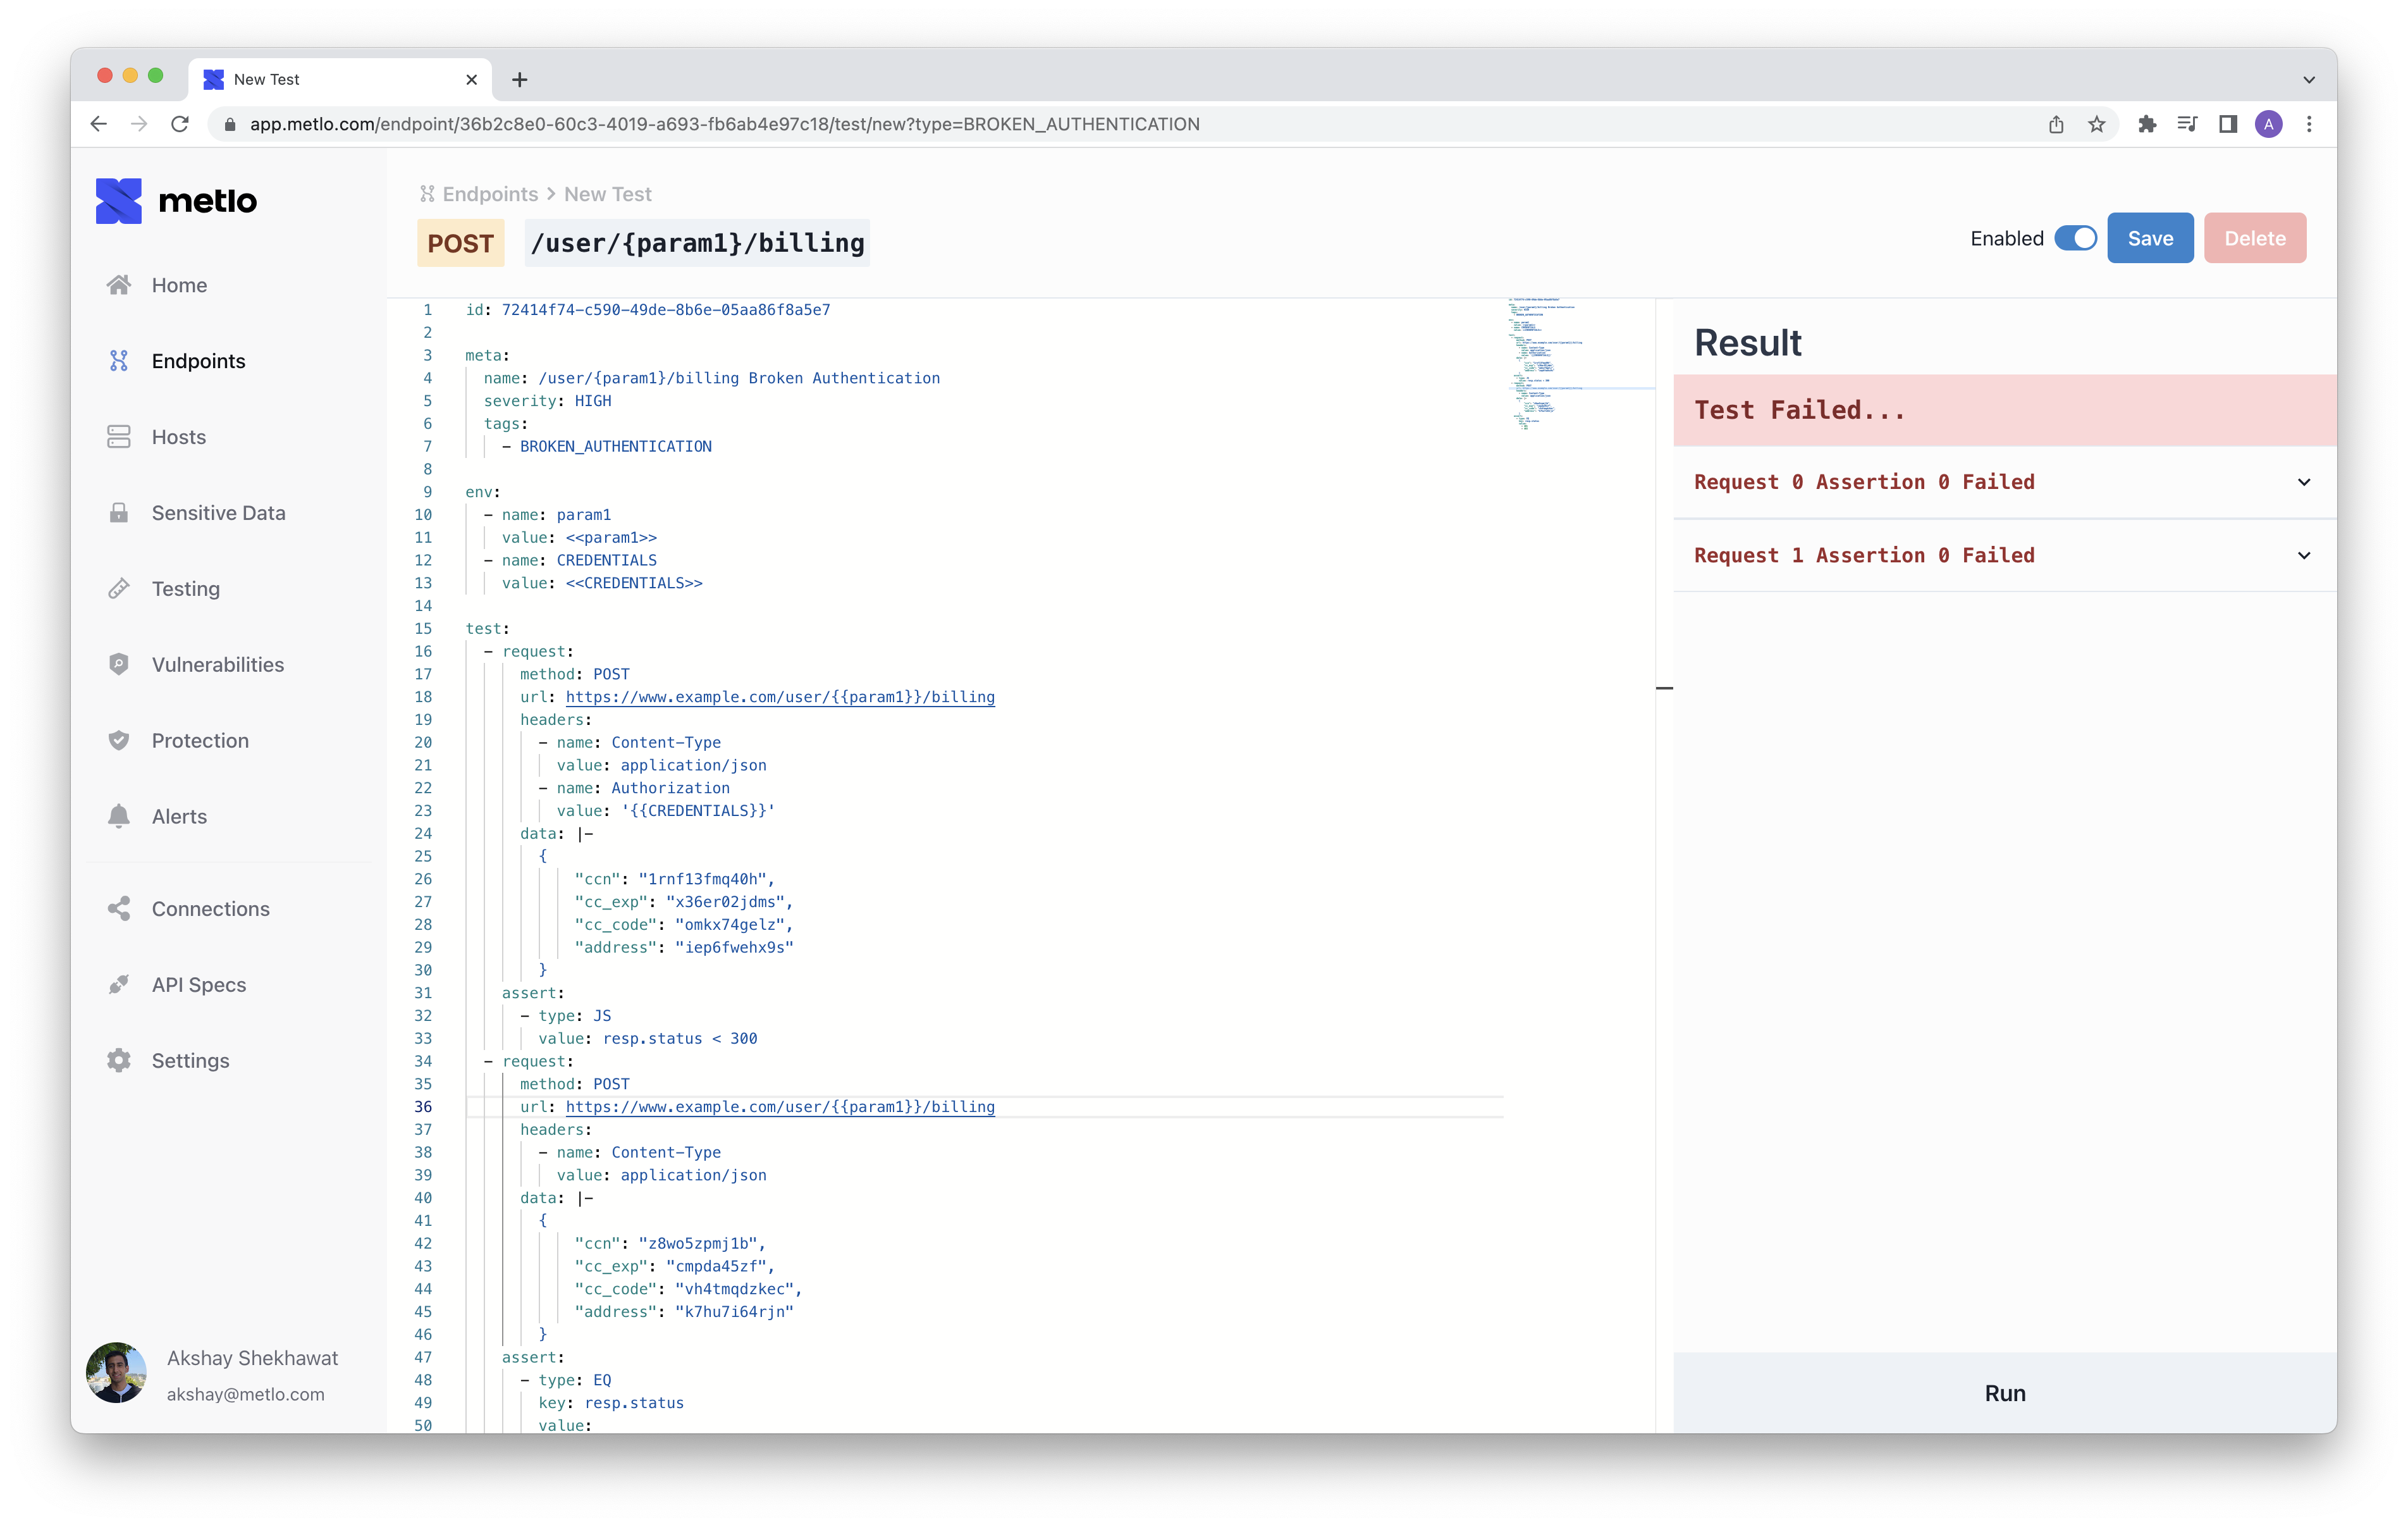The height and width of the screenshot is (1527, 2408).
Task: Save the new test
Action: click(x=2150, y=238)
